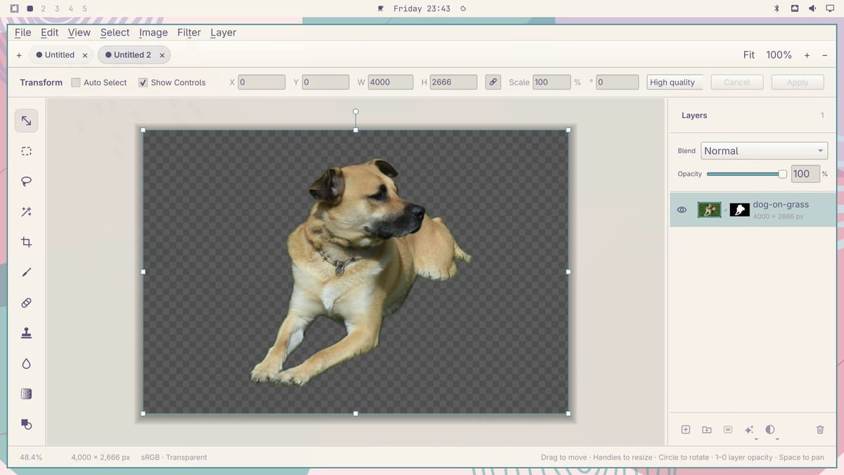Zoom in with the plus icon

point(807,55)
